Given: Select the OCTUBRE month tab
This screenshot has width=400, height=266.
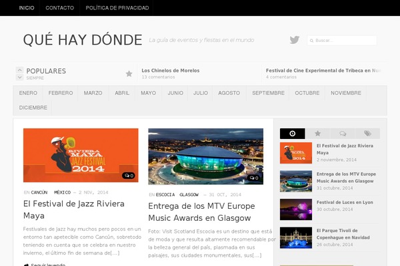Looking at the screenshot, I should pos(307,93).
